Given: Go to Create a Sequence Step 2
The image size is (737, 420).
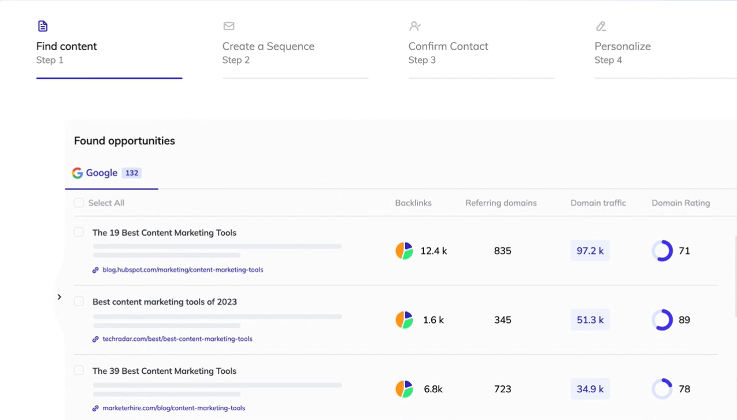Looking at the screenshot, I should (x=268, y=46).
